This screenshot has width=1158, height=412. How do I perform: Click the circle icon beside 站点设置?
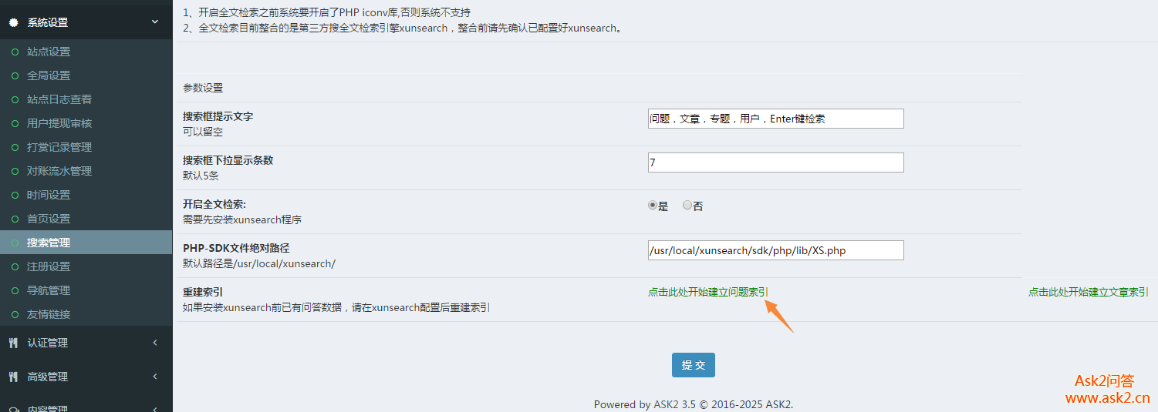pyautogui.click(x=15, y=52)
